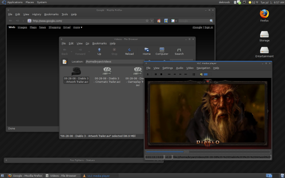The height and width of the screenshot is (178, 285).
Task: Open the VLC playlist icon
Action: pyautogui.click(x=194, y=74)
